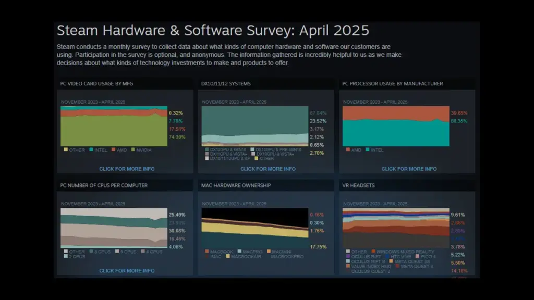Click the 4.06% value in CPUs chart
The width and height of the screenshot is (534, 300).
pyautogui.click(x=176, y=246)
